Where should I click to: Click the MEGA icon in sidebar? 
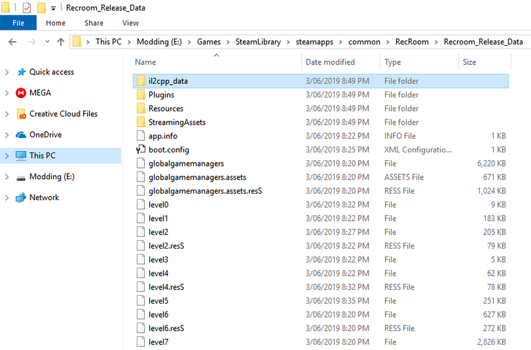click(21, 93)
